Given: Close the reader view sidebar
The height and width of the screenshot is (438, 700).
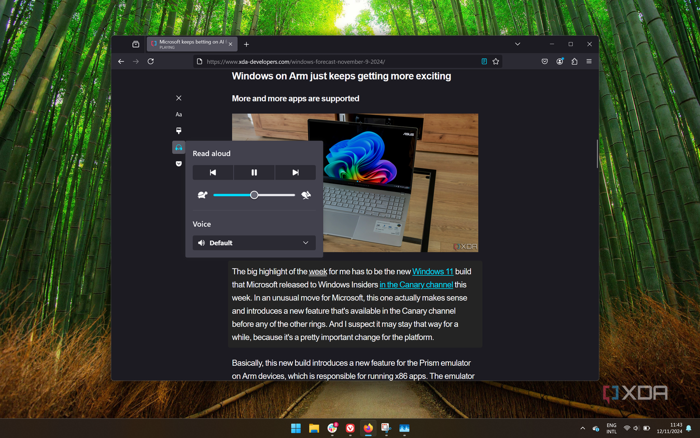Looking at the screenshot, I should coord(178,98).
